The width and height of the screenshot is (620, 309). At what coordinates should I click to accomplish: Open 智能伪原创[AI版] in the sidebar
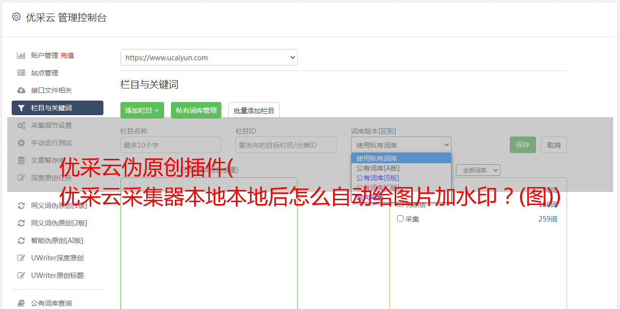tap(57, 240)
